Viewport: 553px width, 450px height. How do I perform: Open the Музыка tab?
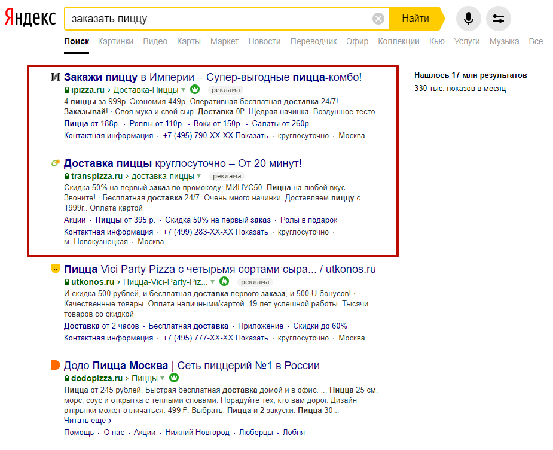[x=505, y=42]
